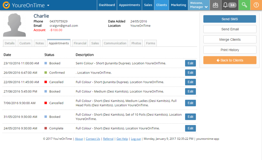The width and height of the screenshot is (262, 160).
Task: Click the Merge Clients button
Action: tap(230, 40)
